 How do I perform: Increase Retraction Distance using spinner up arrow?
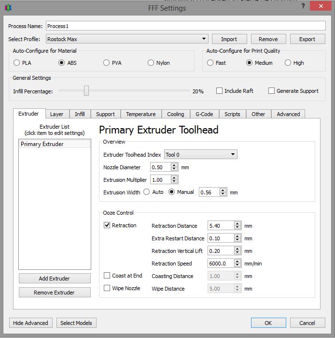(237, 223)
